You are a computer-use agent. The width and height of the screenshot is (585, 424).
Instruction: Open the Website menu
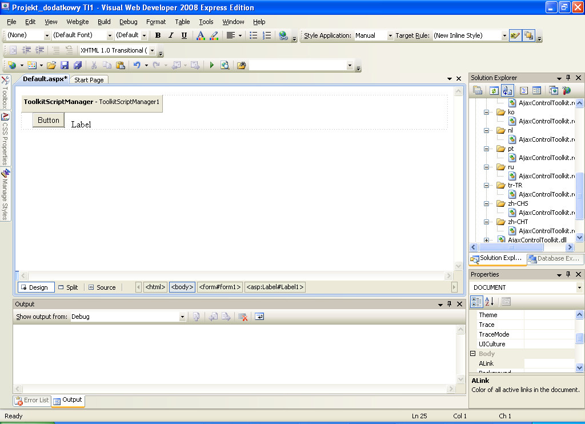[x=78, y=22]
